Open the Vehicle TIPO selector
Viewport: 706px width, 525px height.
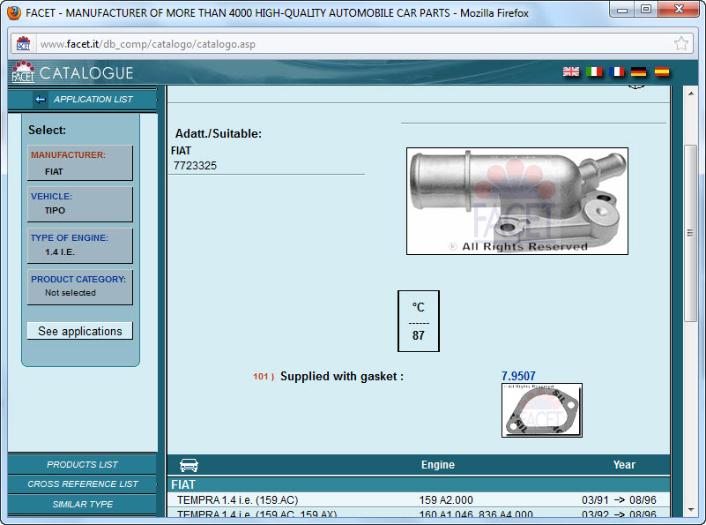click(80, 204)
